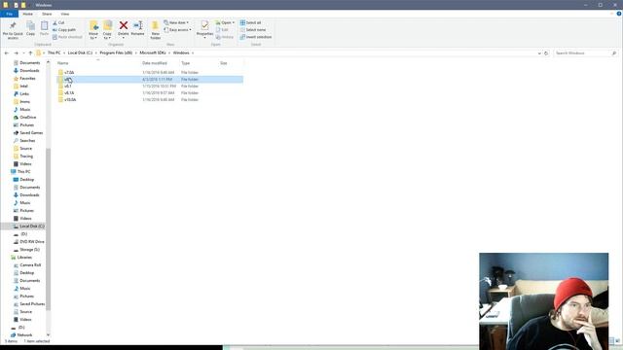
Task: Open the New item dropdown
Action: click(176, 22)
